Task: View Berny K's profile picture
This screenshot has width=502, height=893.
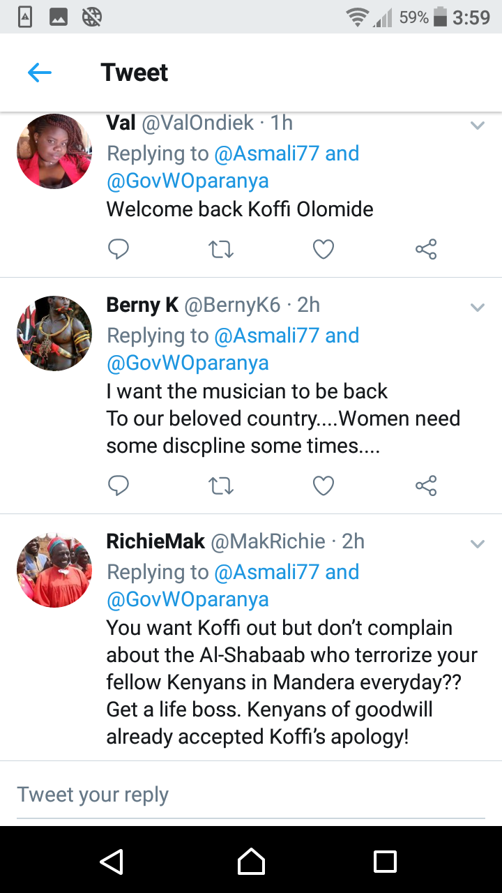Action: coord(54,333)
